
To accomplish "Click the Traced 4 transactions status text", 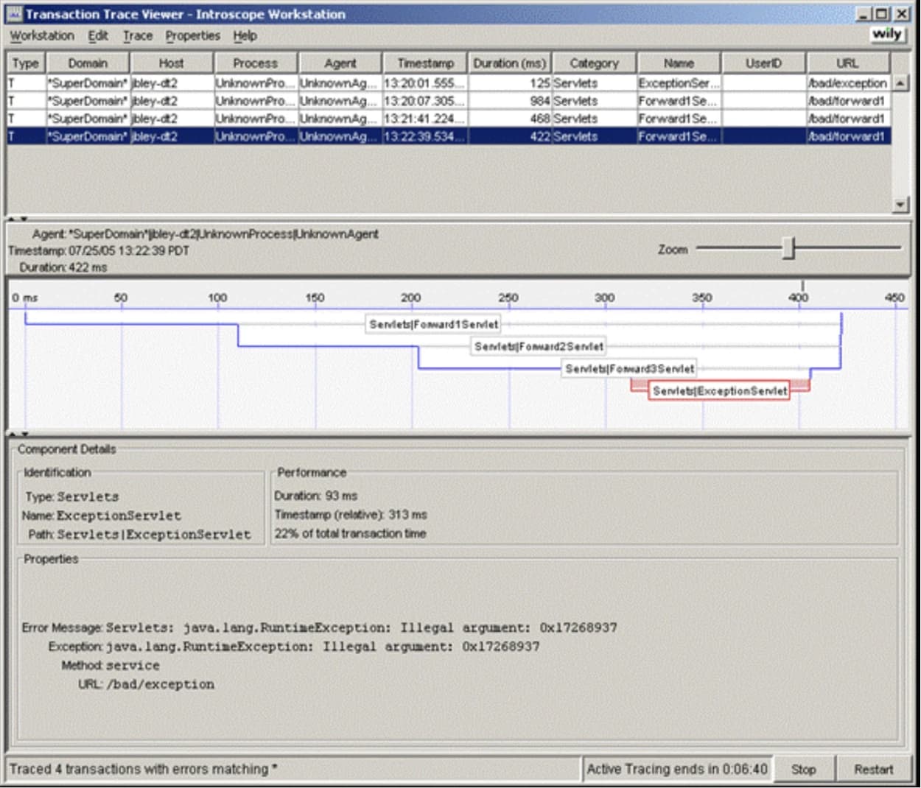I will [x=144, y=769].
